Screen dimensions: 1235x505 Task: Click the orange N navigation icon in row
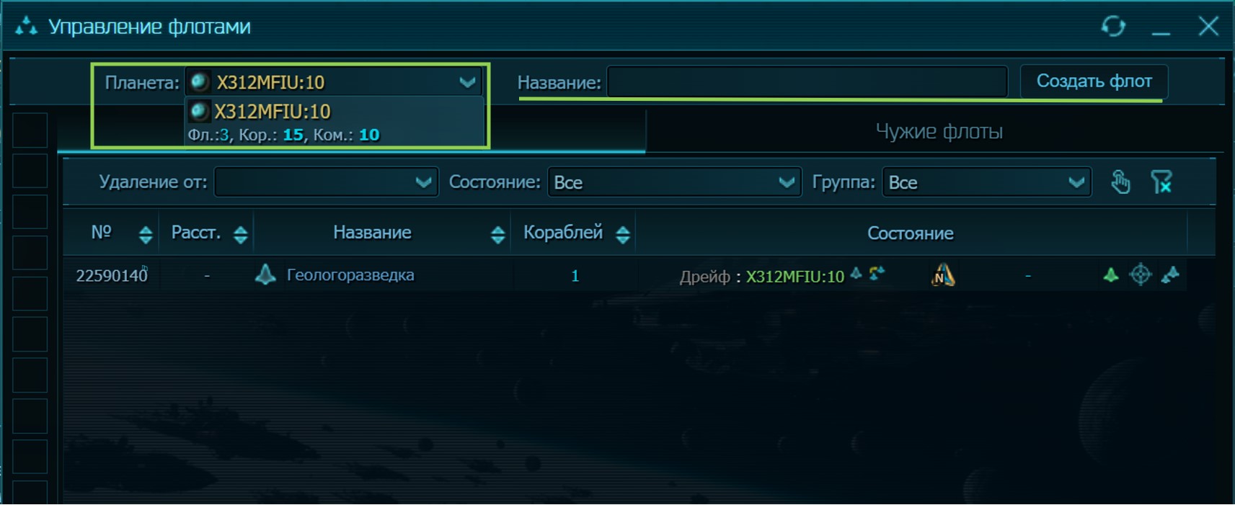[943, 275]
